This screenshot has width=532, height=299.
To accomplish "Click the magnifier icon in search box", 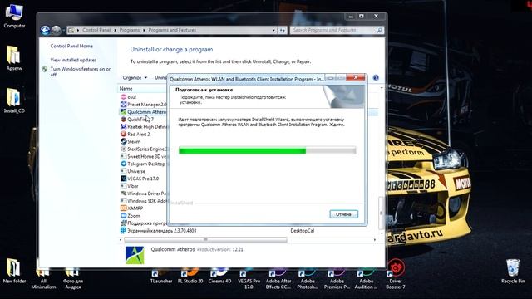I will [x=380, y=30].
